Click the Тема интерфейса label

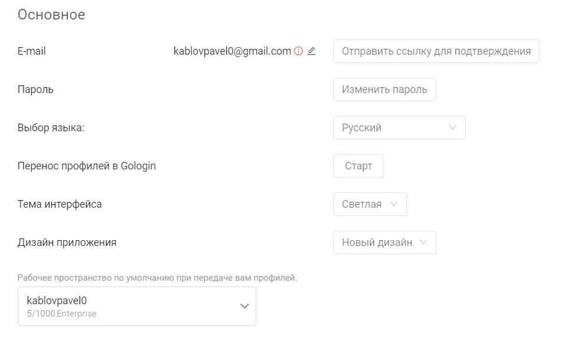pos(60,204)
